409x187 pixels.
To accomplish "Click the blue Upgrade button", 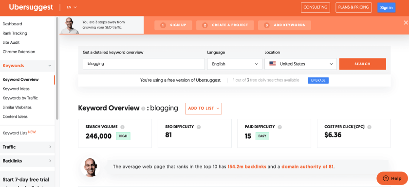I will click(318, 80).
